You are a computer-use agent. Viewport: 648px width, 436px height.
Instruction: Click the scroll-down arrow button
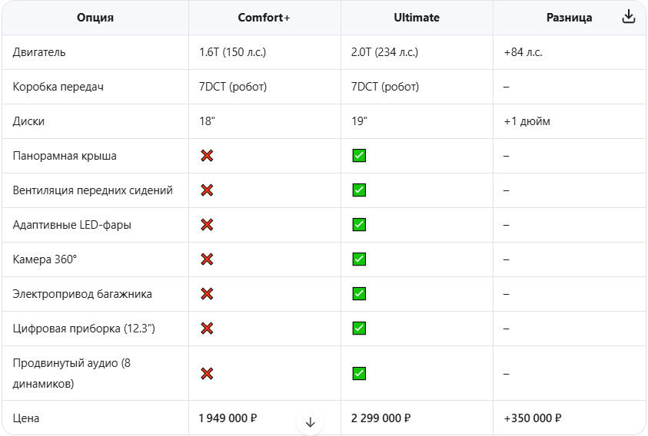pos(311,422)
